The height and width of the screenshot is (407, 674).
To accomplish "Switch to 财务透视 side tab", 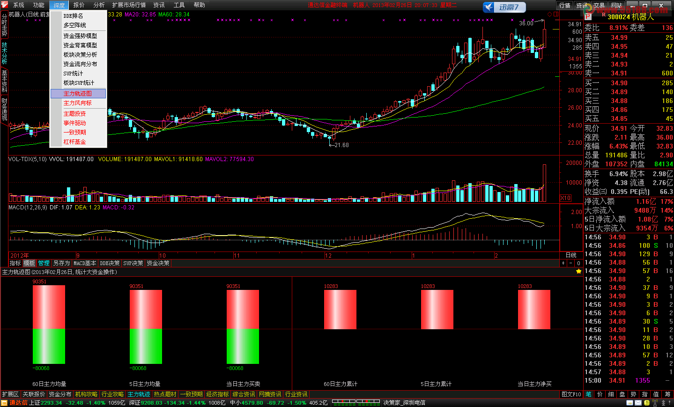I will (4, 109).
